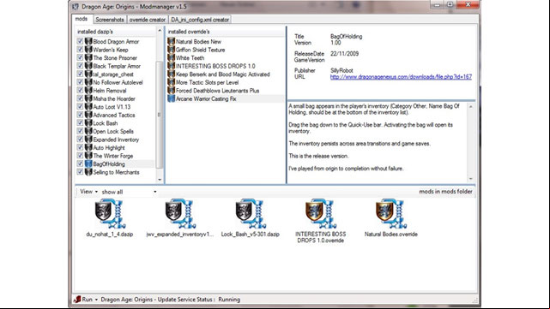550x309 pixels.
Task: Select the Natural Bodies.override file icon
Action: click(x=390, y=213)
